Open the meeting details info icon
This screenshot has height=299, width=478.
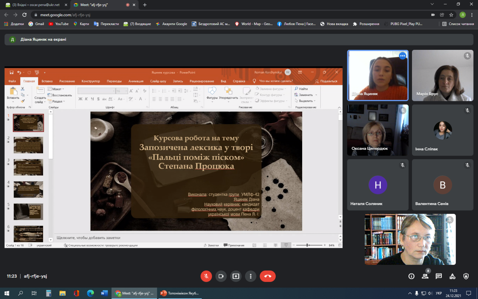[411, 276]
